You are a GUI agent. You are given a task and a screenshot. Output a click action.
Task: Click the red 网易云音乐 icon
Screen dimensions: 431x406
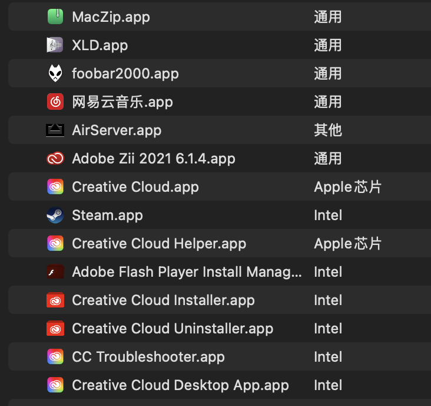point(55,102)
